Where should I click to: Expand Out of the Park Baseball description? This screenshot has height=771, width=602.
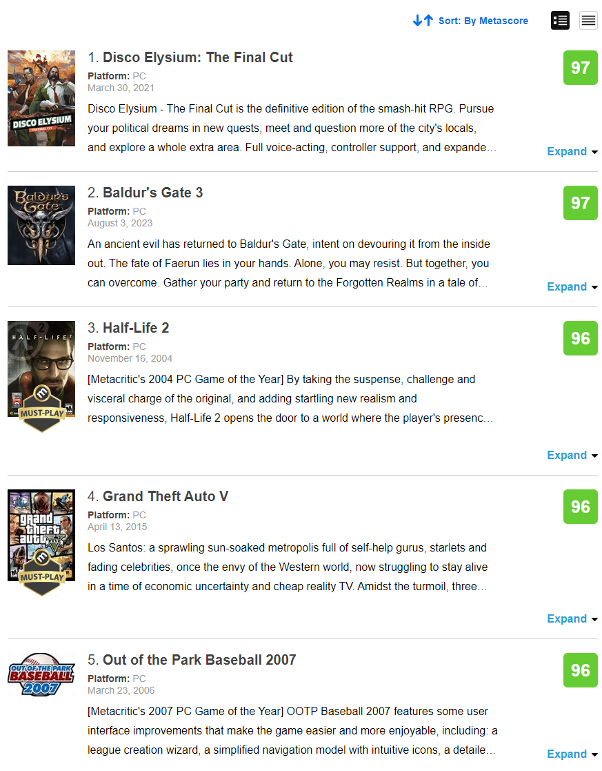pyautogui.click(x=572, y=754)
